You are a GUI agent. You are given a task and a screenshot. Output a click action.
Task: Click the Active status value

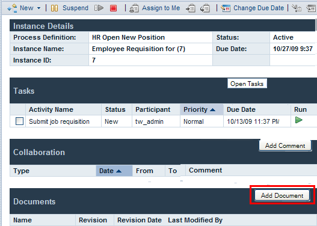283,37
